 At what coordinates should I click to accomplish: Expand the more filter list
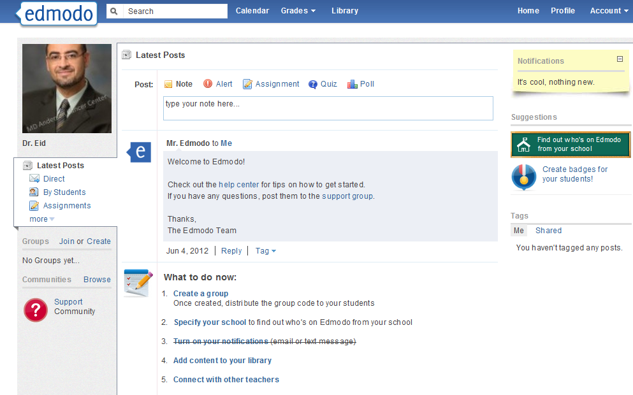42,219
